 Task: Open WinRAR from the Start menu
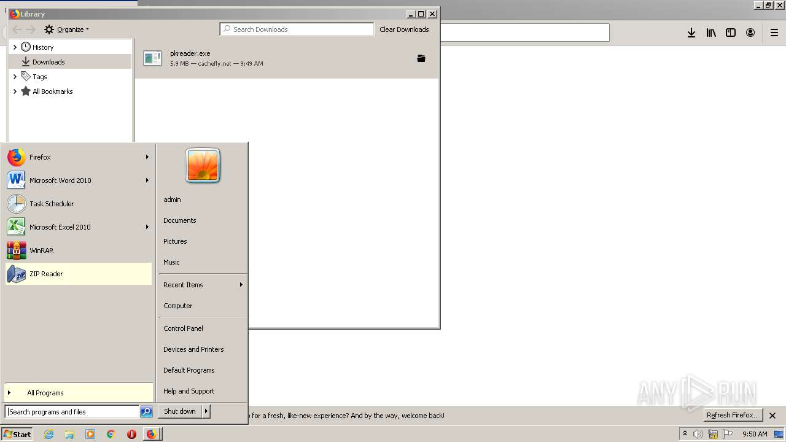click(79, 250)
